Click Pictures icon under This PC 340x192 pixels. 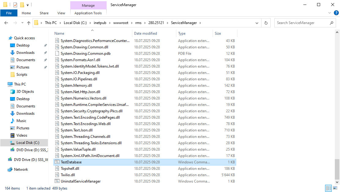13,128
